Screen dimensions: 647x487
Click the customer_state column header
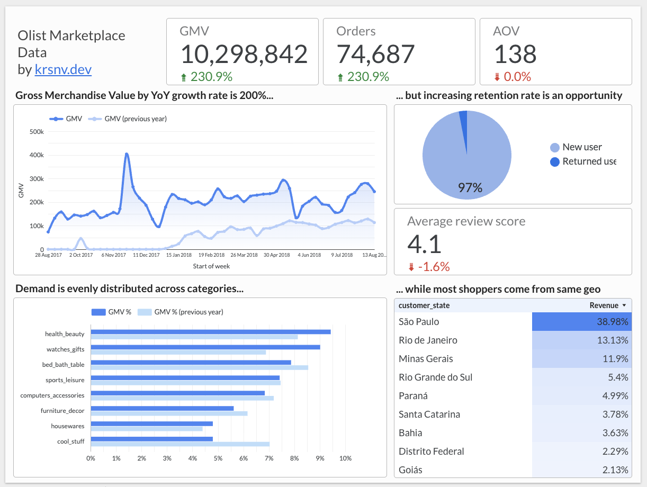click(424, 306)
